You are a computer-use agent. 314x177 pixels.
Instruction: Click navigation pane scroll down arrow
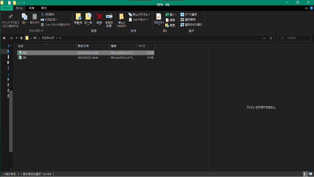point(11,169)
